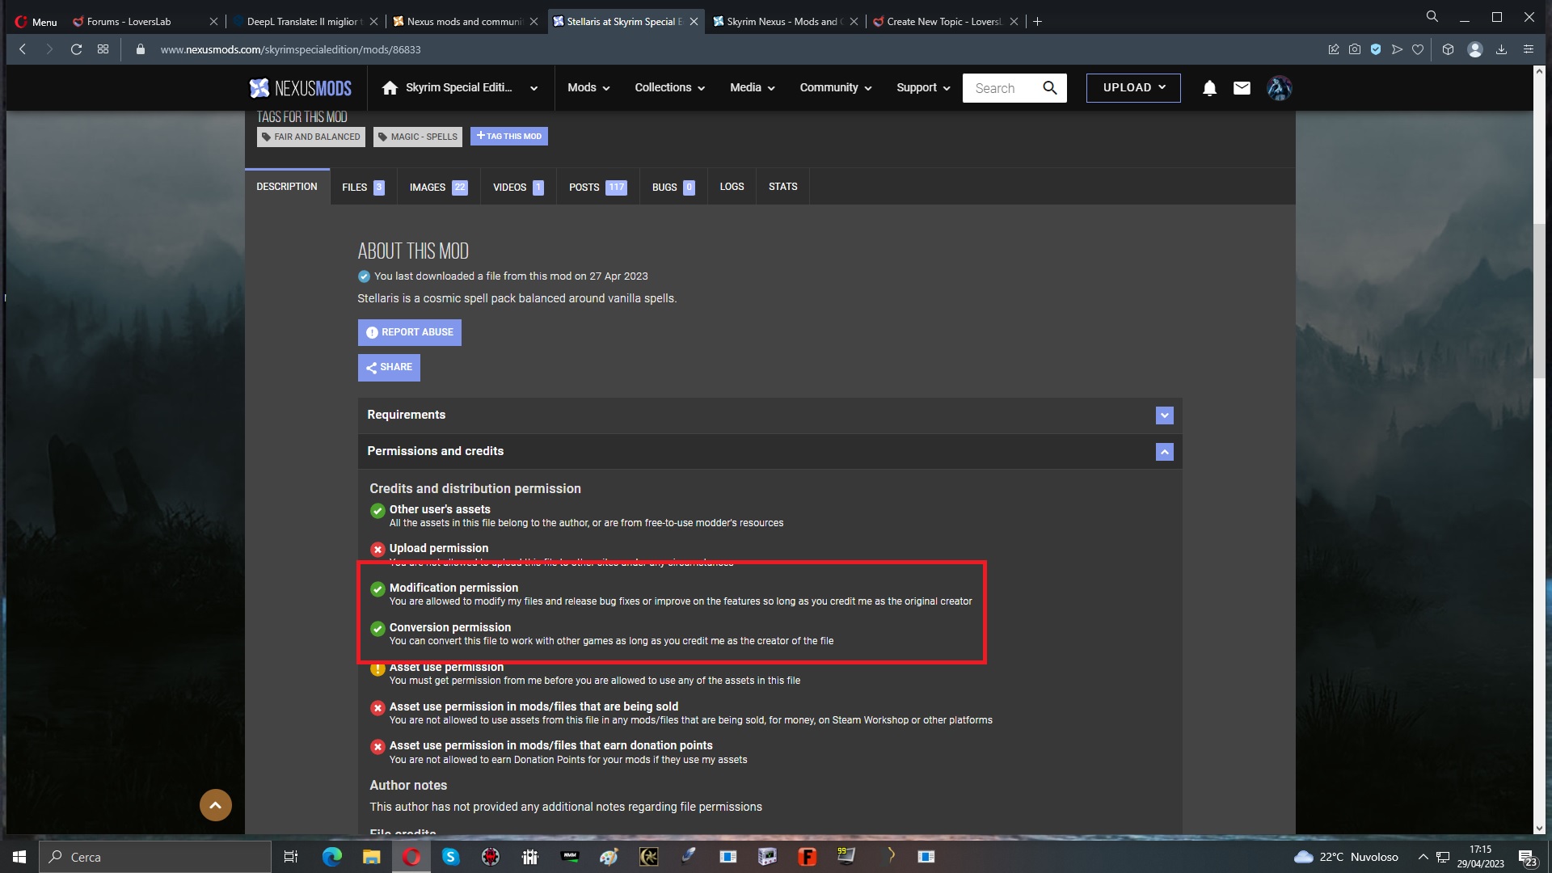Click the Magic - Spells tag
This screenshot has width=1552, height=873.
coord(418,137)
